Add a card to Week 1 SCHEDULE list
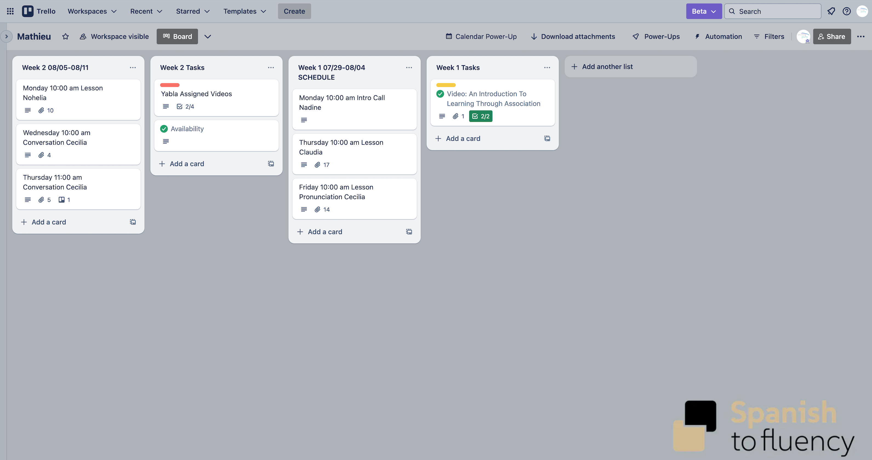Image resolution: width=872 pixels, height=460 pixels. (320, 232)
